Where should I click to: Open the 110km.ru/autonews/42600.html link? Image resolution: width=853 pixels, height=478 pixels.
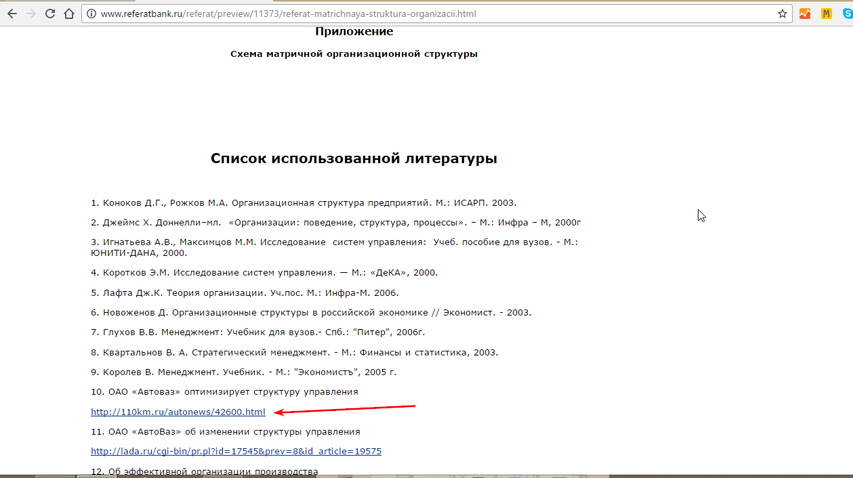click(178, 412)
